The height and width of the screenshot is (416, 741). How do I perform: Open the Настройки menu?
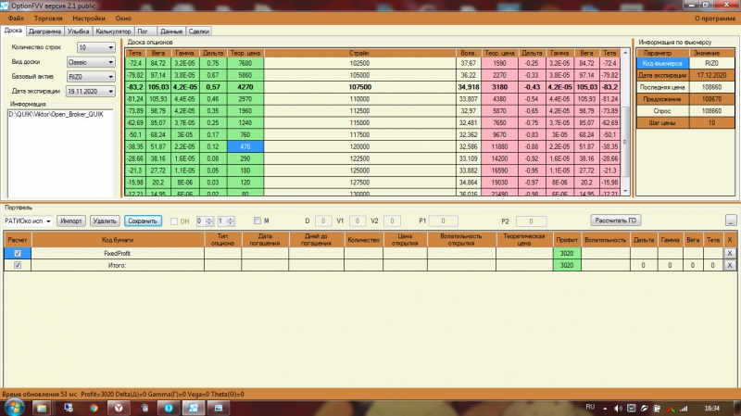pos(89,18)
